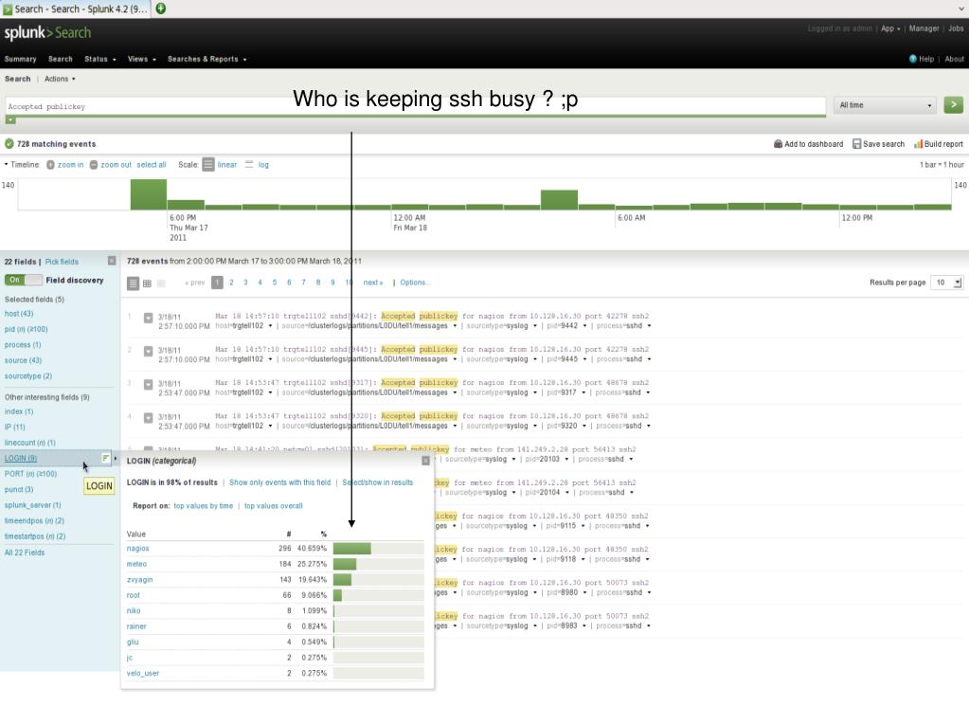
Task: Click Show only events with this field
Action: click(x=280, y=482)
